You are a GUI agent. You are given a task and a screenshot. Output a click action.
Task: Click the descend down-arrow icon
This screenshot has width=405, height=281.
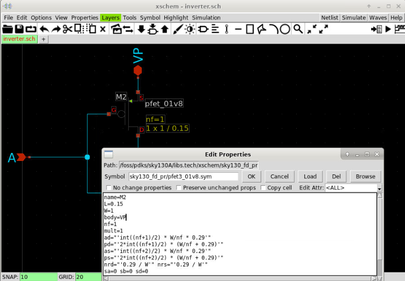point(141,29)
